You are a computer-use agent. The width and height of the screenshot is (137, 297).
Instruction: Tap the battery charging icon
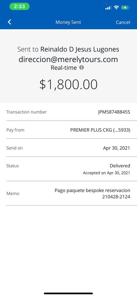tap(125, 8)
